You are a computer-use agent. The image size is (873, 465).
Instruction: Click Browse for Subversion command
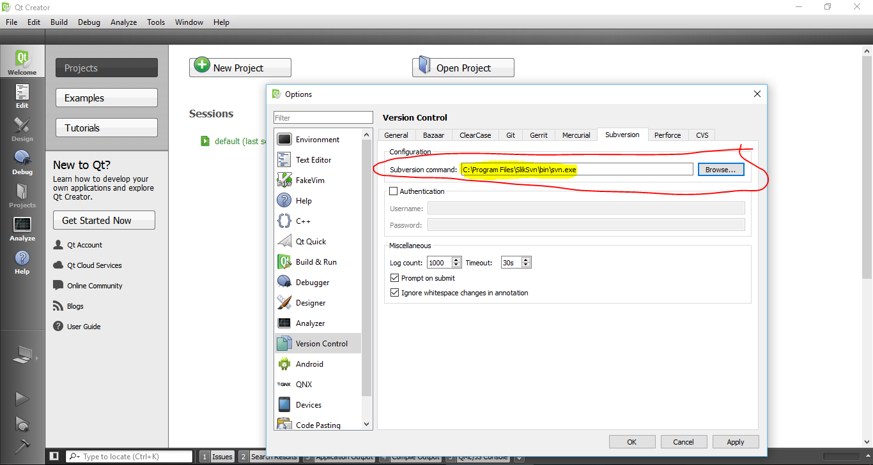[721, 170]
